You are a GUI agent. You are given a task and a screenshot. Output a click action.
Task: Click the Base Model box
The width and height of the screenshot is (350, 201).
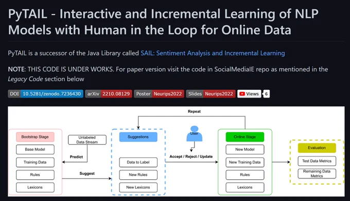click(x=35, y=149)
